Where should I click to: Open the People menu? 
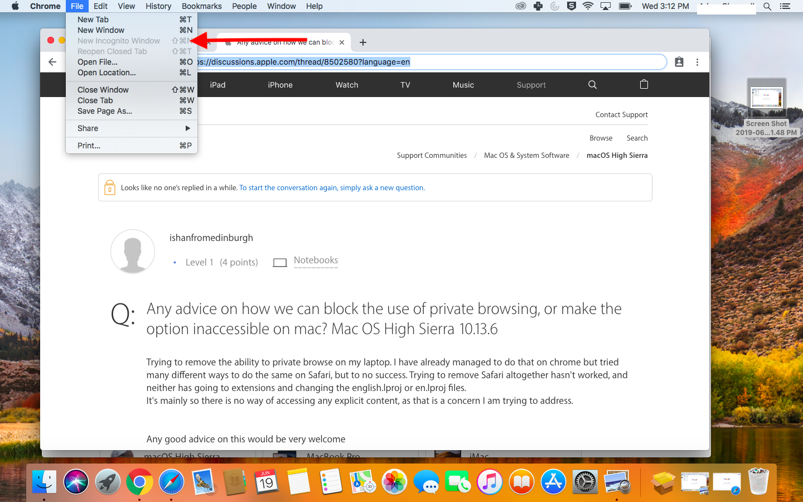click(x=244, y=6)
